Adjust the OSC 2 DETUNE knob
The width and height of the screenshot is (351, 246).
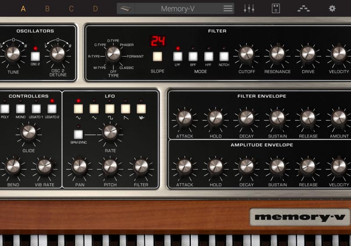[x=57, y=54]
